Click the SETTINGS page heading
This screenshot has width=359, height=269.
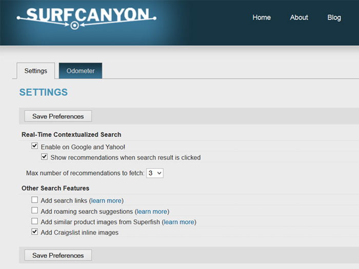[x=44, y=92]
